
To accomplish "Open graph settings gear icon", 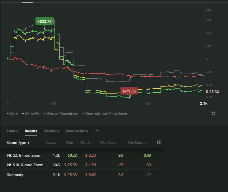I will pos(213,113).
